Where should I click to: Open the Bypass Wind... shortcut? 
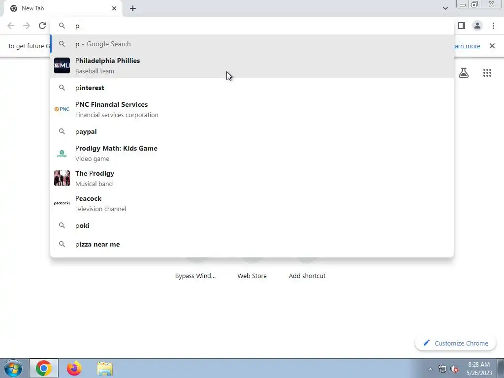[195, 276]
